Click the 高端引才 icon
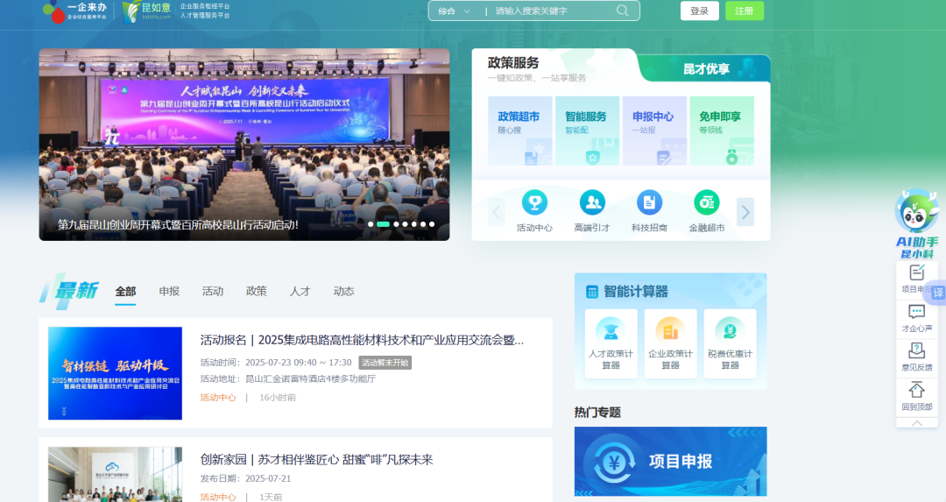Image resolution: width=946 pixels, height=502 pixels. coord(592,203)
